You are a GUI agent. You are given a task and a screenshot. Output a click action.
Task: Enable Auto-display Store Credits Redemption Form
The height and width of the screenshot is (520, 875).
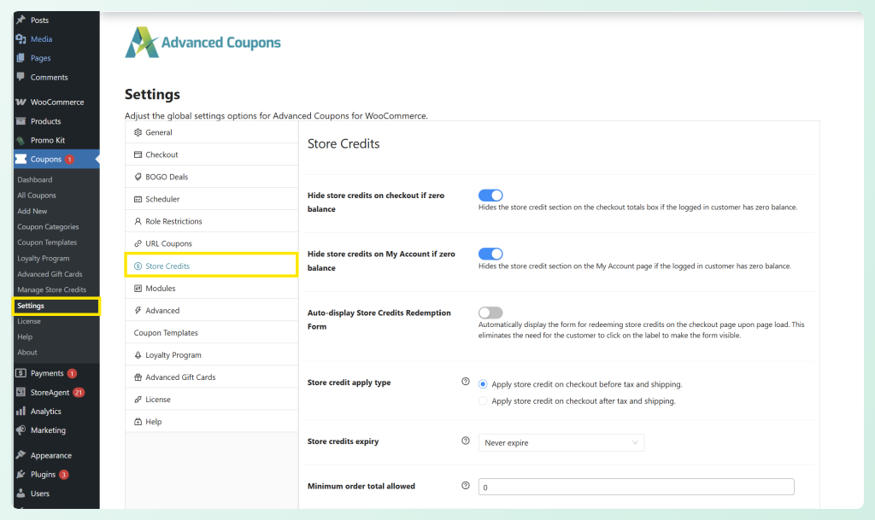point(490,313)
